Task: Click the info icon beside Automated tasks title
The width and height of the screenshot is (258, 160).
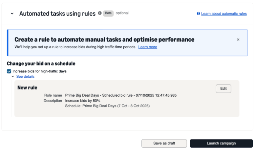Action: [x=99, y=13]
